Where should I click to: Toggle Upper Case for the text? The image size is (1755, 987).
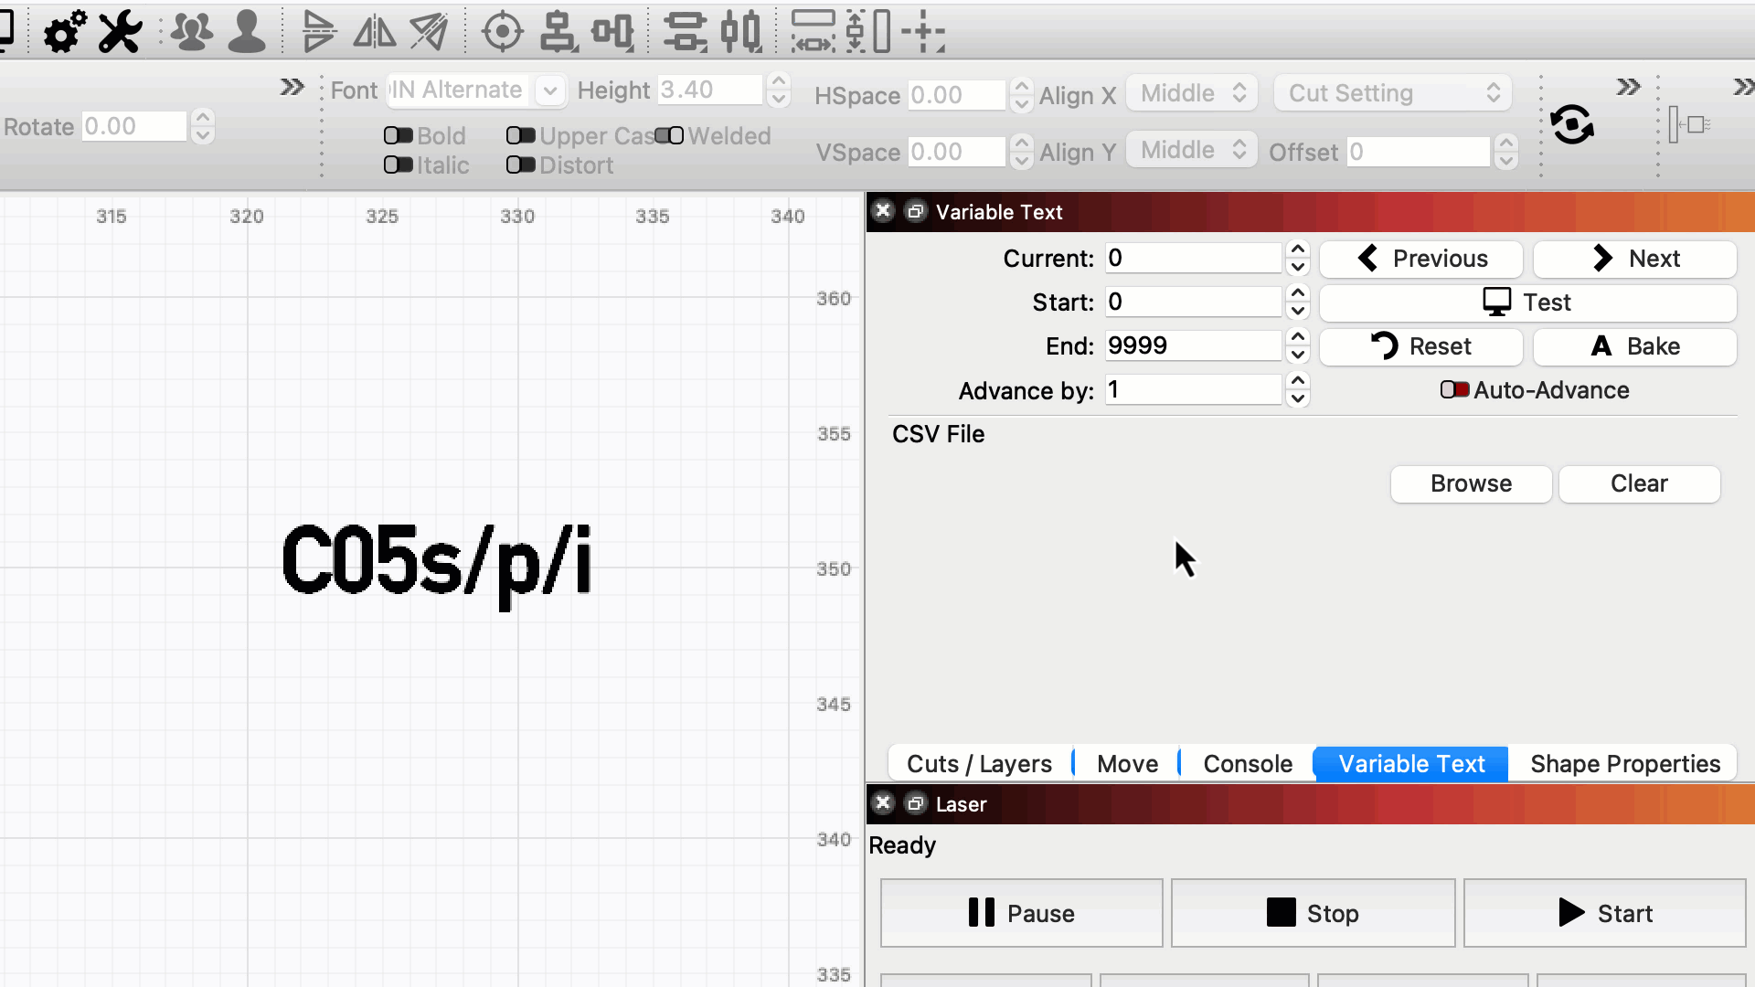coord(522,135)
